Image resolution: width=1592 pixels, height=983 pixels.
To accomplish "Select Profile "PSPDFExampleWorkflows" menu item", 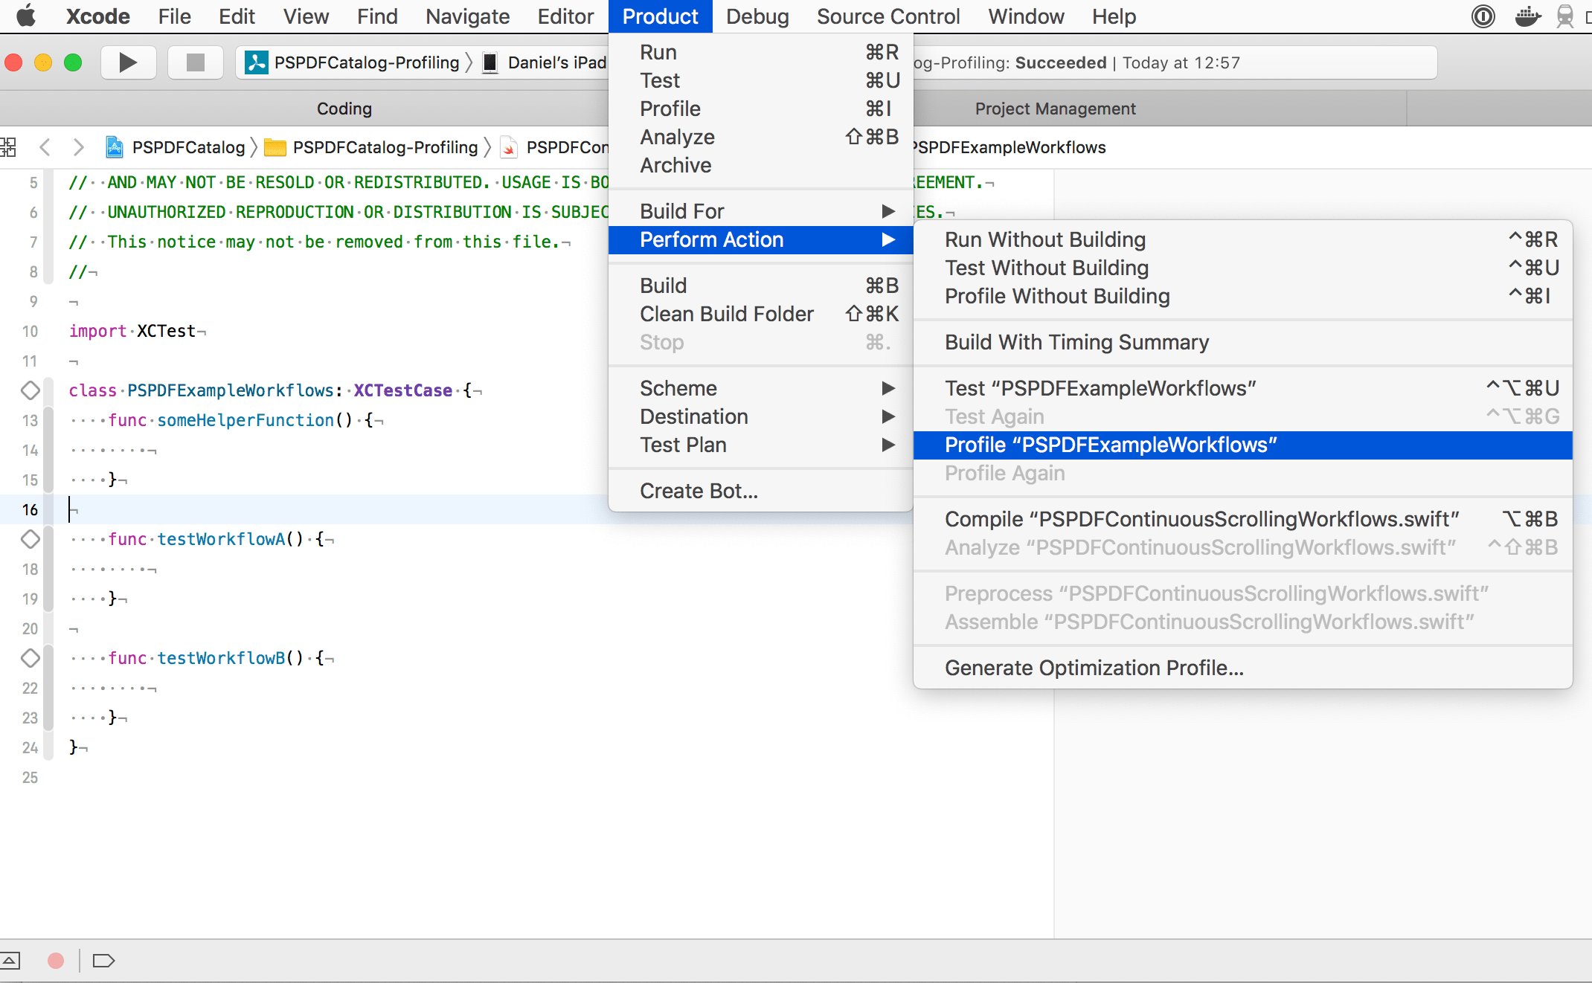I will (1110, 445).
